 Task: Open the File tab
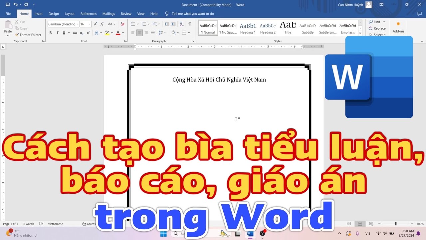(8, 14)
